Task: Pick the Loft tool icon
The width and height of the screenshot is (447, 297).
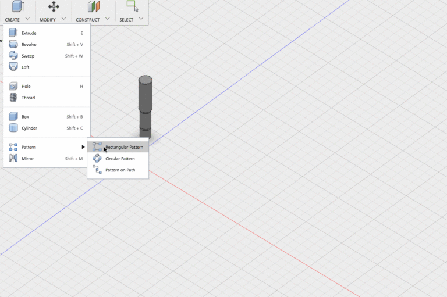Action: 13,67
